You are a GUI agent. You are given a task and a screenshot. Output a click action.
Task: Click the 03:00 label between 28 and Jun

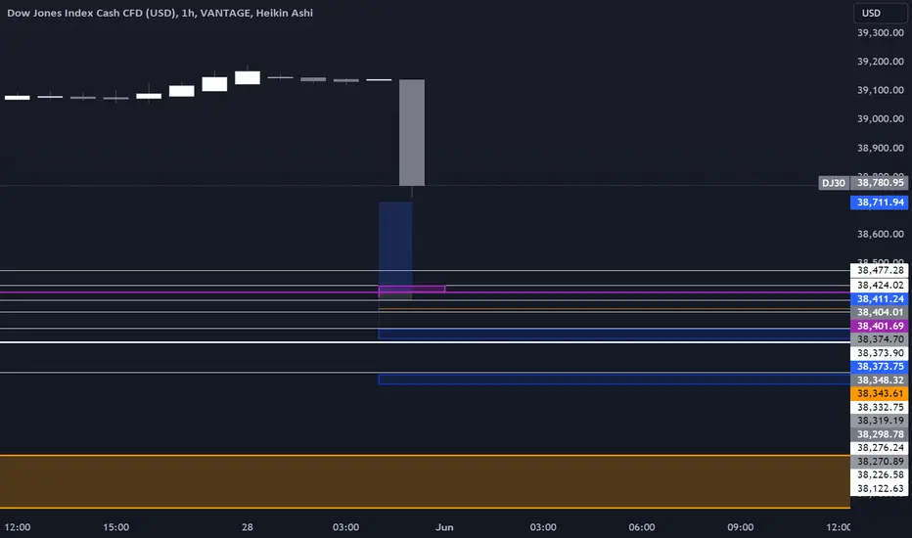(345, 527)
